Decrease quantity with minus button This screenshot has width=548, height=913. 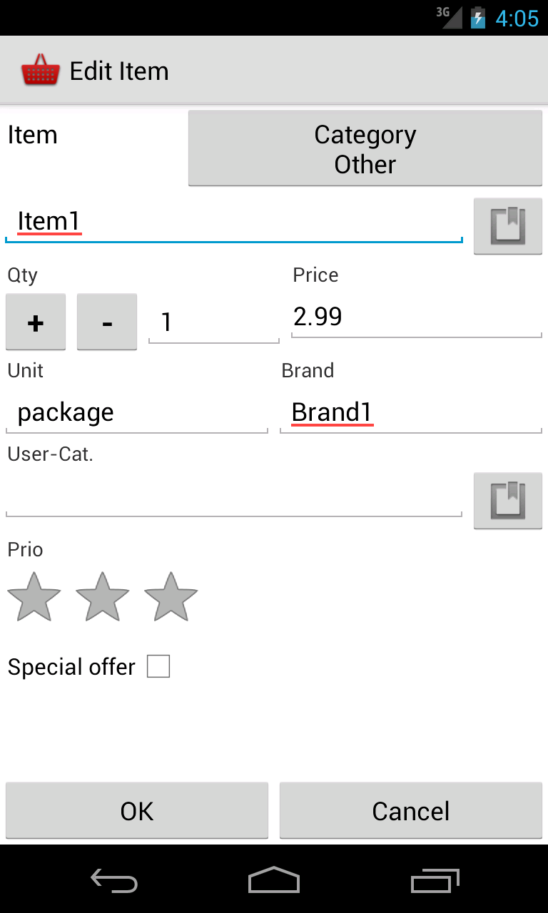[x=107, y=322]
